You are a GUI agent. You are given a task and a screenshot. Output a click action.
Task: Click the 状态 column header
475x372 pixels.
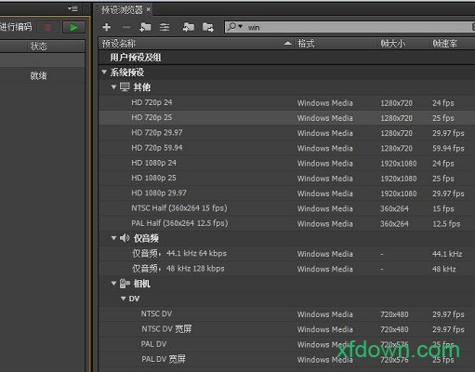[39, 46]
